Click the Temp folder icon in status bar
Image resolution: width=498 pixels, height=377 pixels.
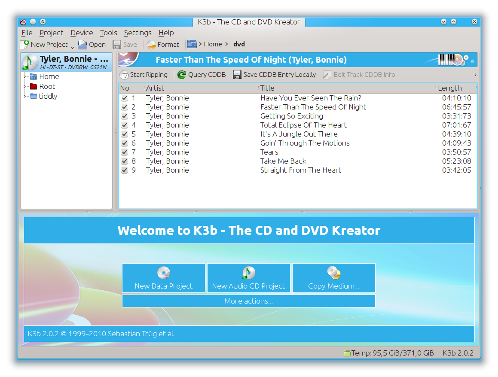coord(347,353)
